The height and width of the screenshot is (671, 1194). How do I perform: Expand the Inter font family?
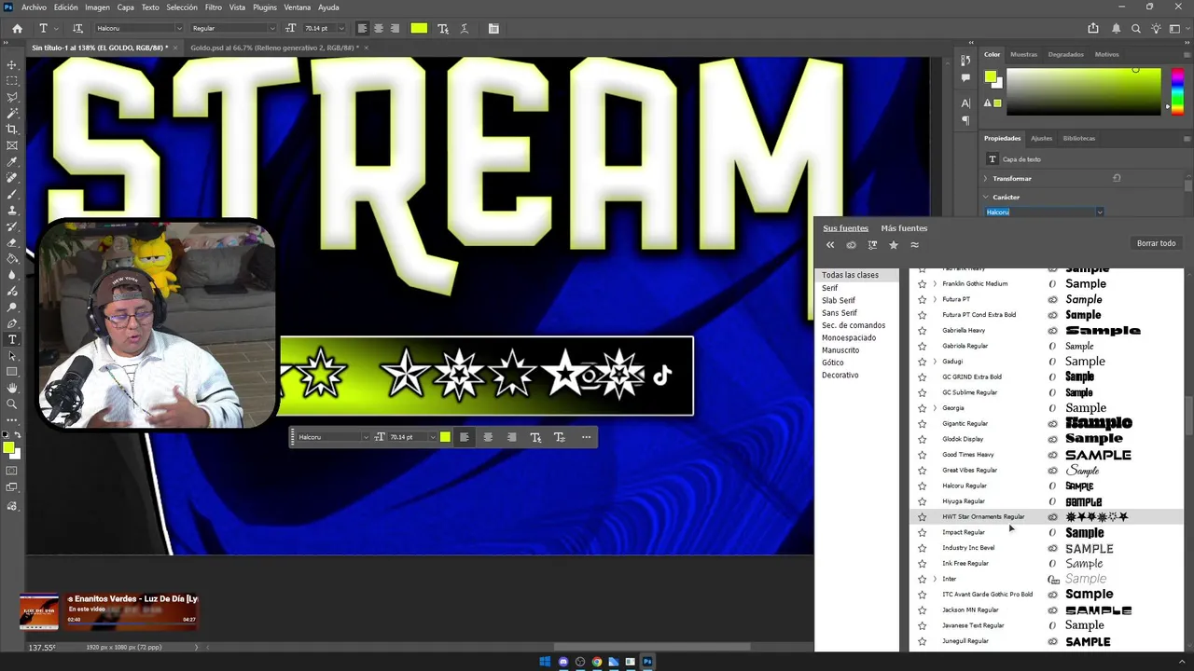point(935,579)
